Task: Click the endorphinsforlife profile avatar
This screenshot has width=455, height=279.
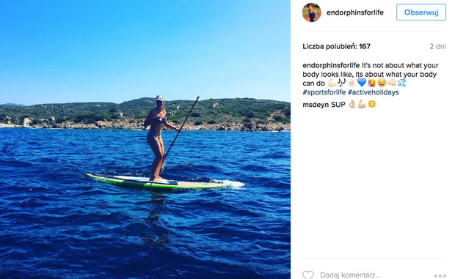Action: pos(312,12)
